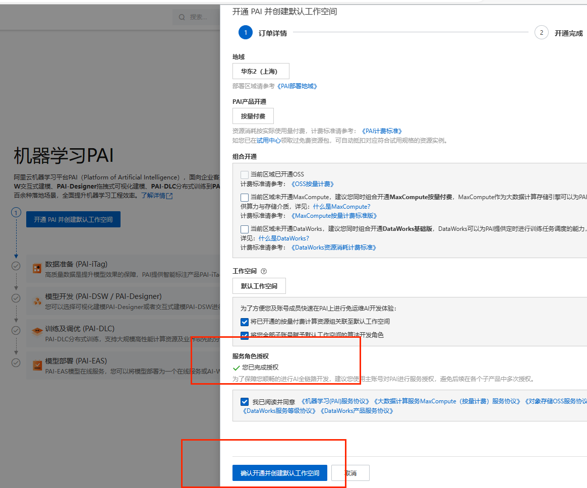Screen dimensions: 587x488
Task: Select the 默认工作空间 option
Action: (259, 286)
